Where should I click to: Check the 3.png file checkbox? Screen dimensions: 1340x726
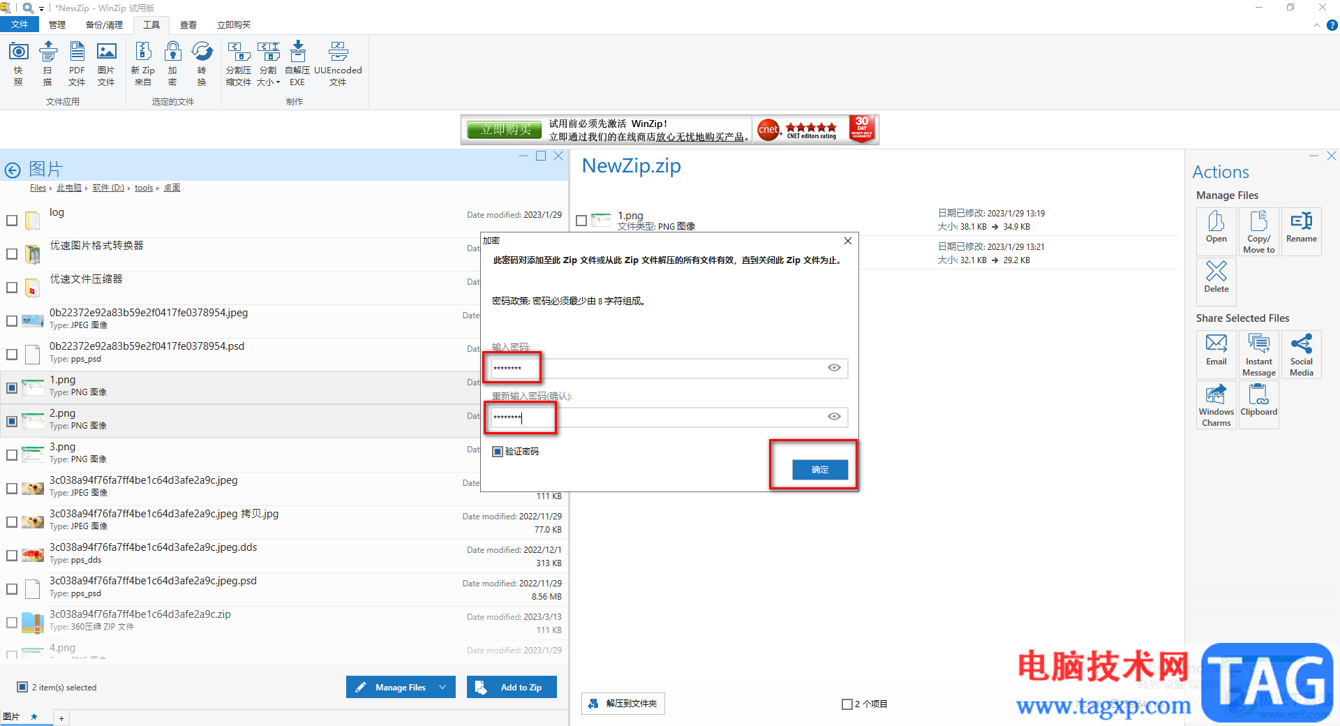(x=12, y=454)
